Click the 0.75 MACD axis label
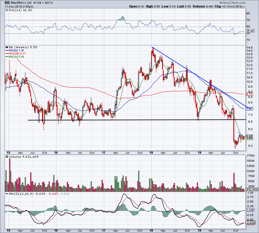 [x=251, y=197]
